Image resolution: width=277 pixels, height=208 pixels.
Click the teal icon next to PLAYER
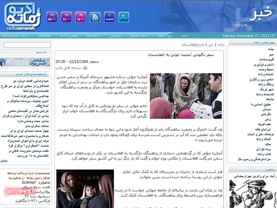124,17
